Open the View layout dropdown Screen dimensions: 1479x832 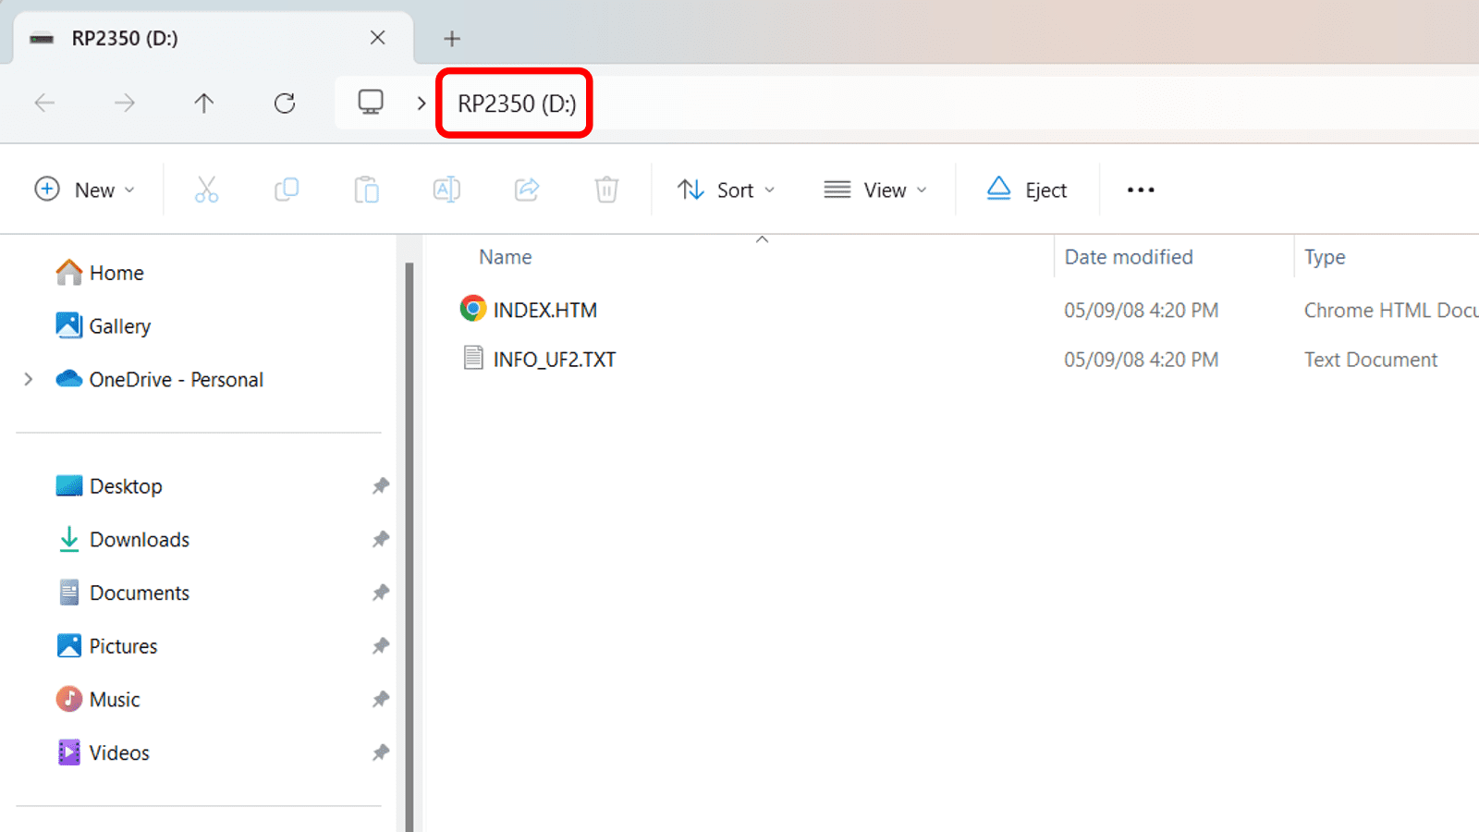coord(875,190)
